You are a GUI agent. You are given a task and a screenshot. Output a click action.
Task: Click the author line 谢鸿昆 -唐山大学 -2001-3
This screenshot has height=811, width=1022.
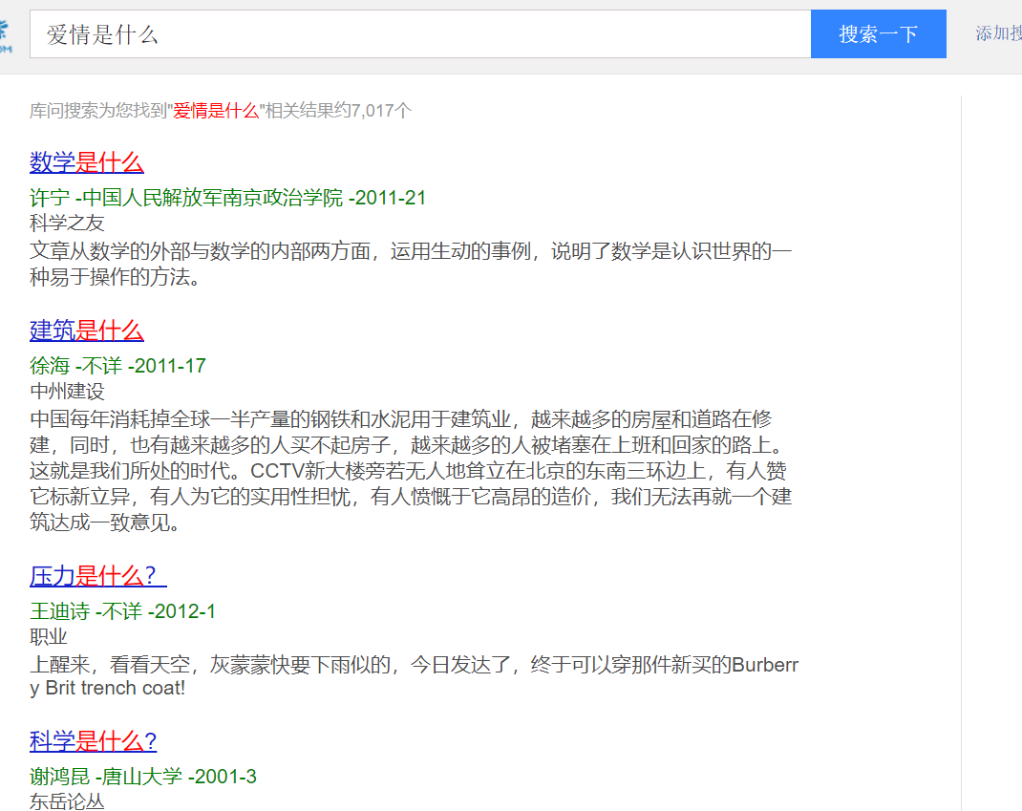[x=142, y=777]
